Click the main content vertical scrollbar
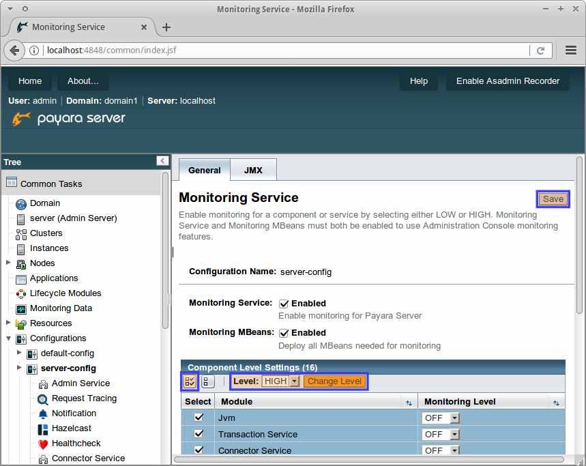 tap(579, 235)
